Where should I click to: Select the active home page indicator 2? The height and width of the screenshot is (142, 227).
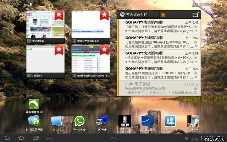pos(104,5)
